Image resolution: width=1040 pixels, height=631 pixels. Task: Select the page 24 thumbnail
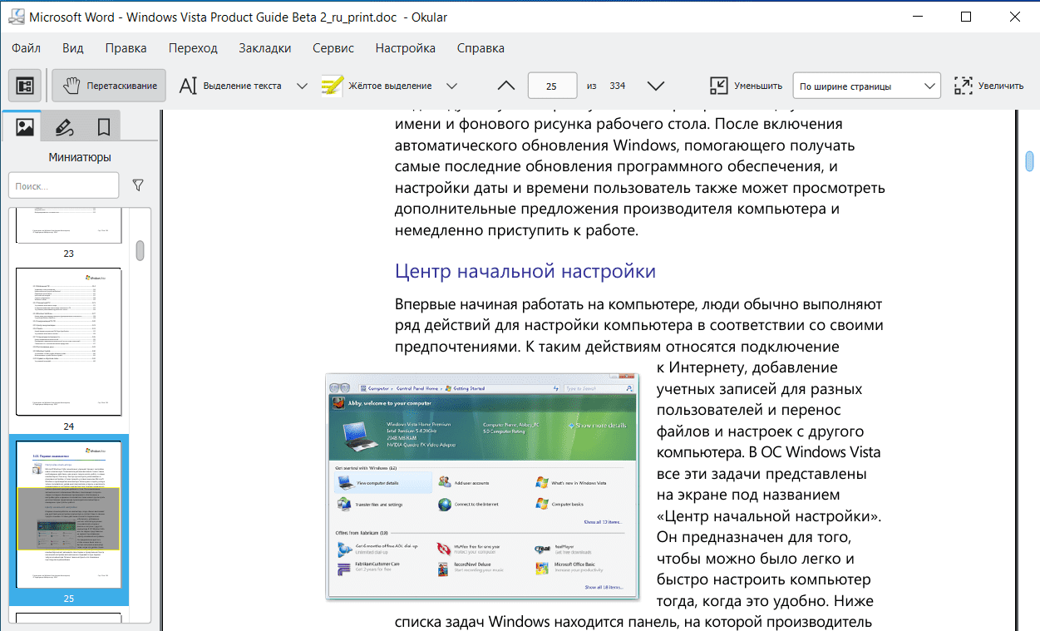pyautogui.click(x=69, y=342)
